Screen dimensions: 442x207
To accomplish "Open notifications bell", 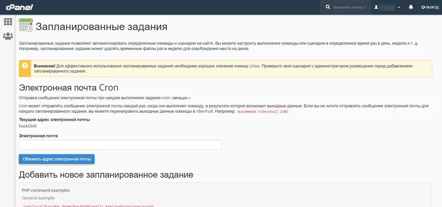I will 411,7.
